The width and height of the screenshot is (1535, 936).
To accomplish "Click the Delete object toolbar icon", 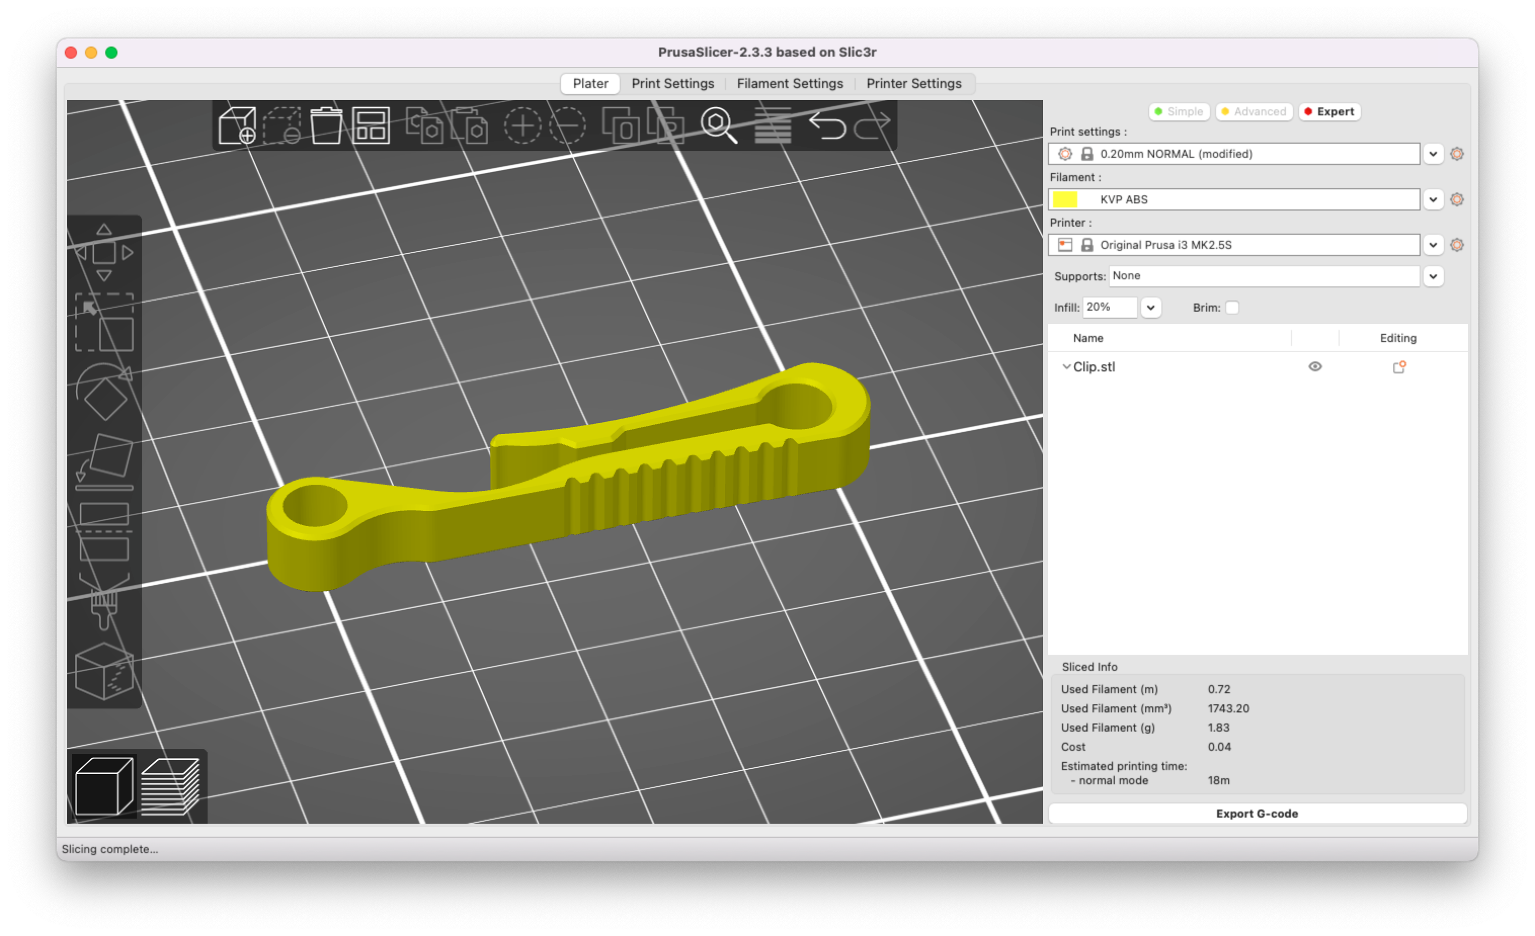I will coord(282,125).
